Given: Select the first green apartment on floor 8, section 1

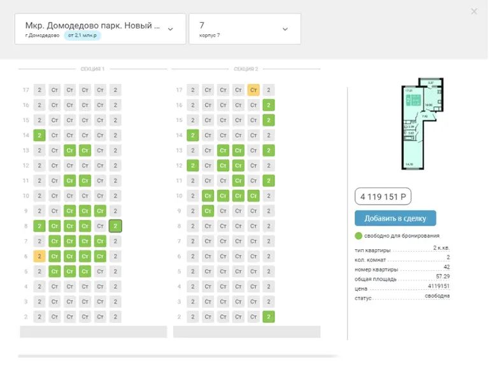Looking at the screenshot, I should pyautogui.click(x=39, y=226).
